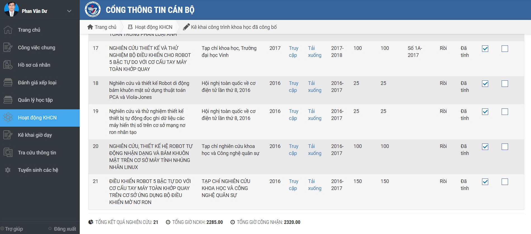Click the portal logo in header

pyautogui.click(x=93, y=9)
